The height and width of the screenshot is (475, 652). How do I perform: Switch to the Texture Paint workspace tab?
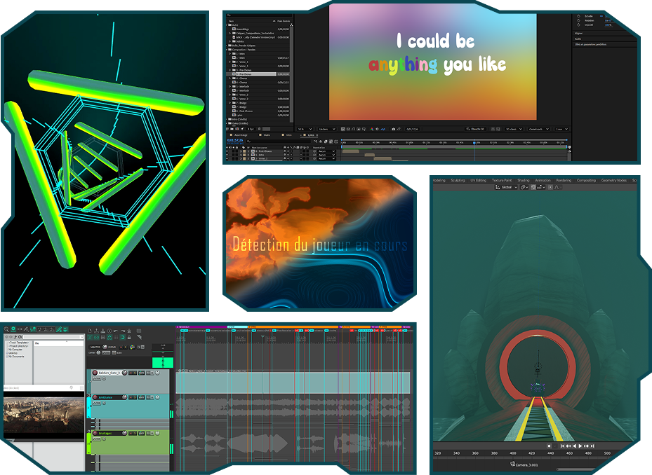(x=501, y=180)
